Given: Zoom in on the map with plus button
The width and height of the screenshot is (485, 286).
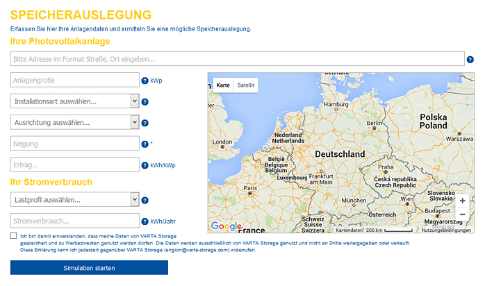Looking at the screenshot, I should click(x=463, y=201).
